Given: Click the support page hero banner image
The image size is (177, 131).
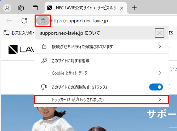Looking at the screenshot, I should 88,119.
